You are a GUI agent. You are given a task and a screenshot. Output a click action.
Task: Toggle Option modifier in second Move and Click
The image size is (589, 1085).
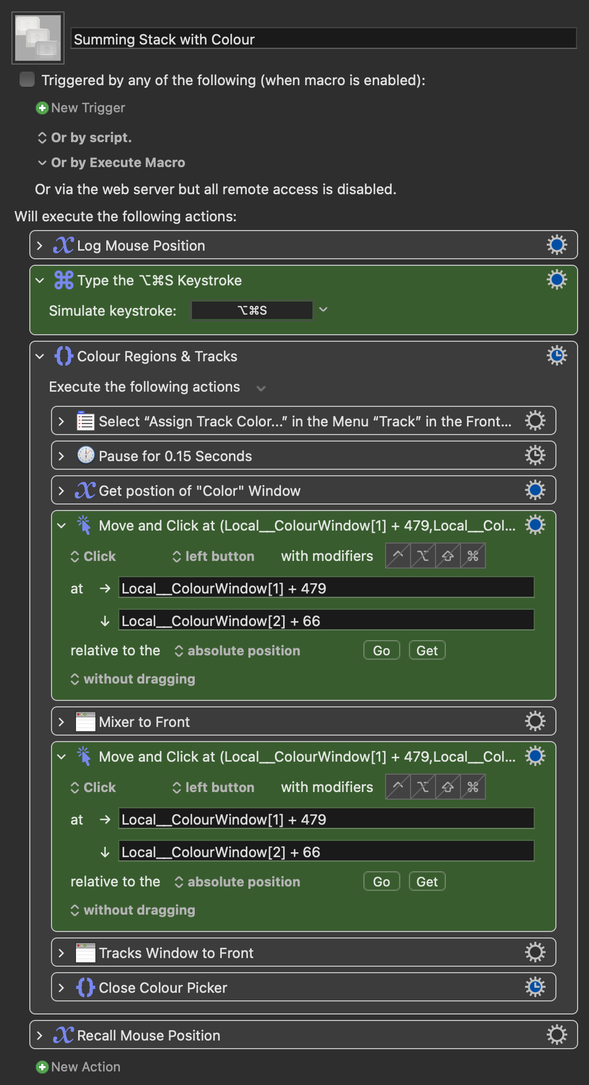click(423, 787)
